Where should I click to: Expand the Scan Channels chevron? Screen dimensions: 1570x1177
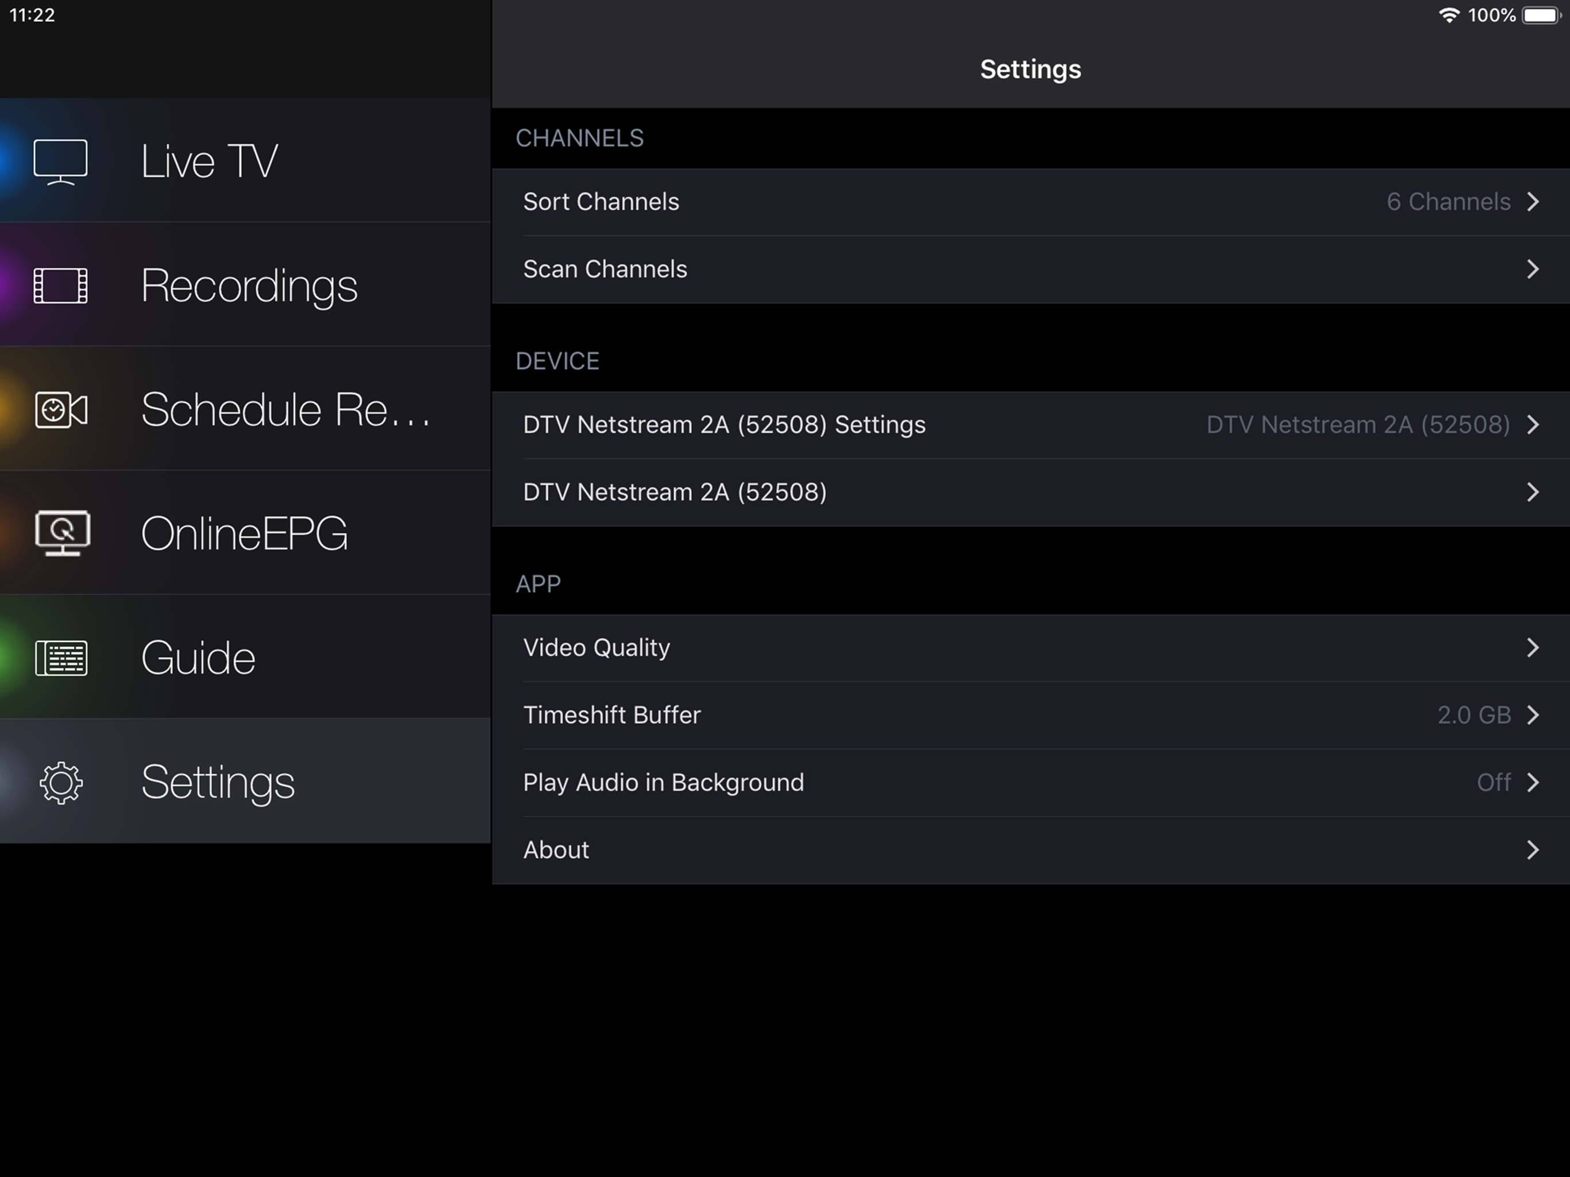pos(1533,269)
